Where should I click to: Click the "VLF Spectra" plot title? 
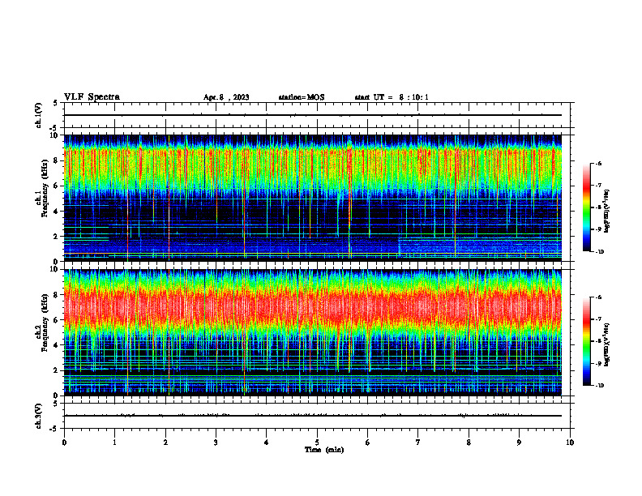click(92, 97)
